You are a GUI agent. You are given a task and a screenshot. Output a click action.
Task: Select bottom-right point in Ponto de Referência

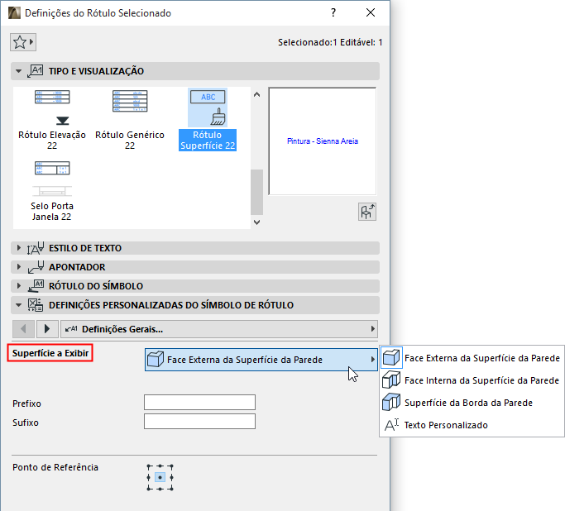[x=171, y=489]
